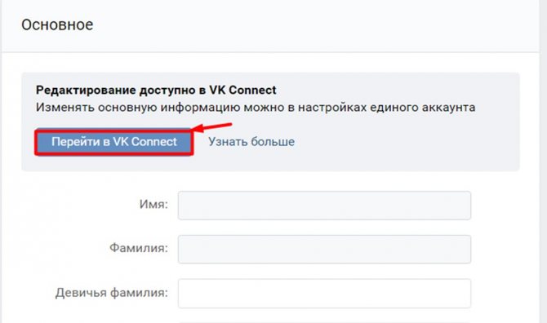Click the word Редактирование in the notice title
The height and width of the screenshot is (323, 547).
86,91
